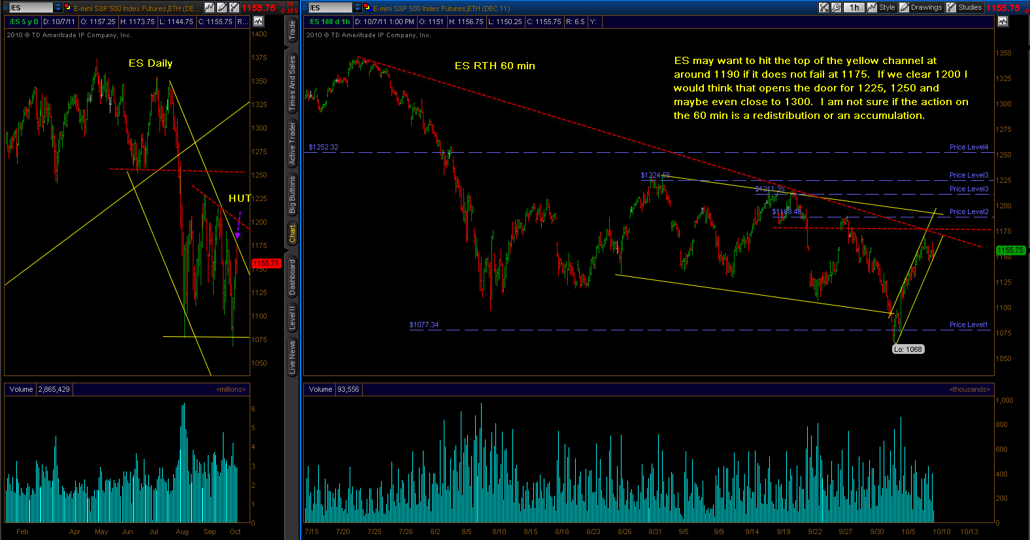Click the yellow commentary note on the hourly chart
Viewport: 1030px width, 540px height.
tap(821, 88)
